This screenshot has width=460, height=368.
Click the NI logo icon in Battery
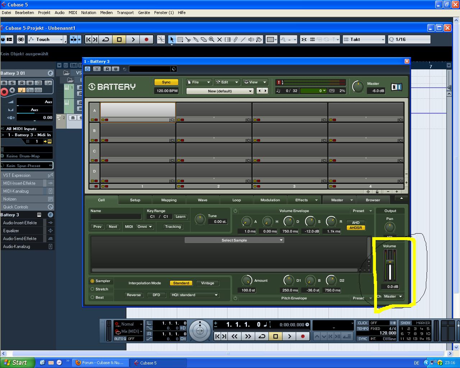(396, 87)
